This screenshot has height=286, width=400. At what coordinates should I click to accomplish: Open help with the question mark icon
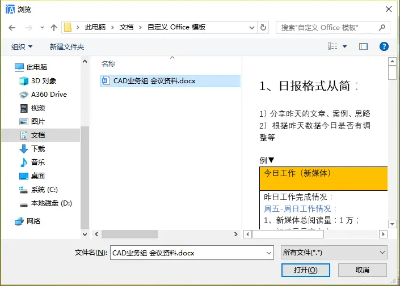(x=384, y=46)
